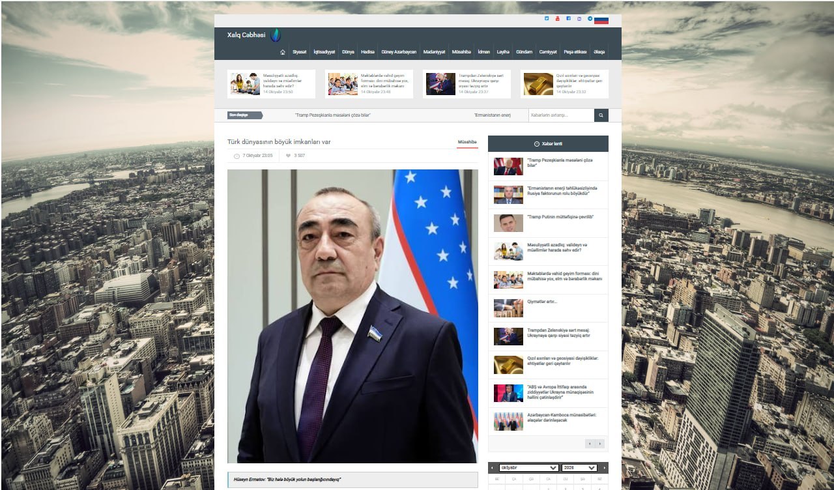Open the year dropdown in the calendar
The image size is (834, 490).
[x=579, y=468]
